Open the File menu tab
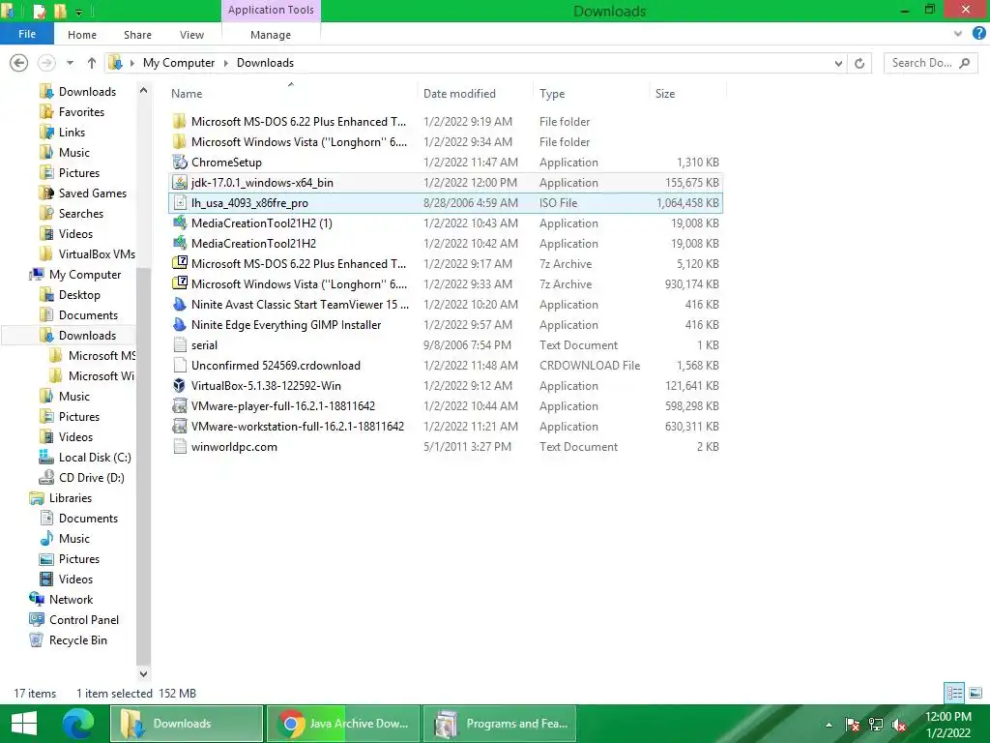Screen dimensions: 990x743 click(x=26, y=34)
